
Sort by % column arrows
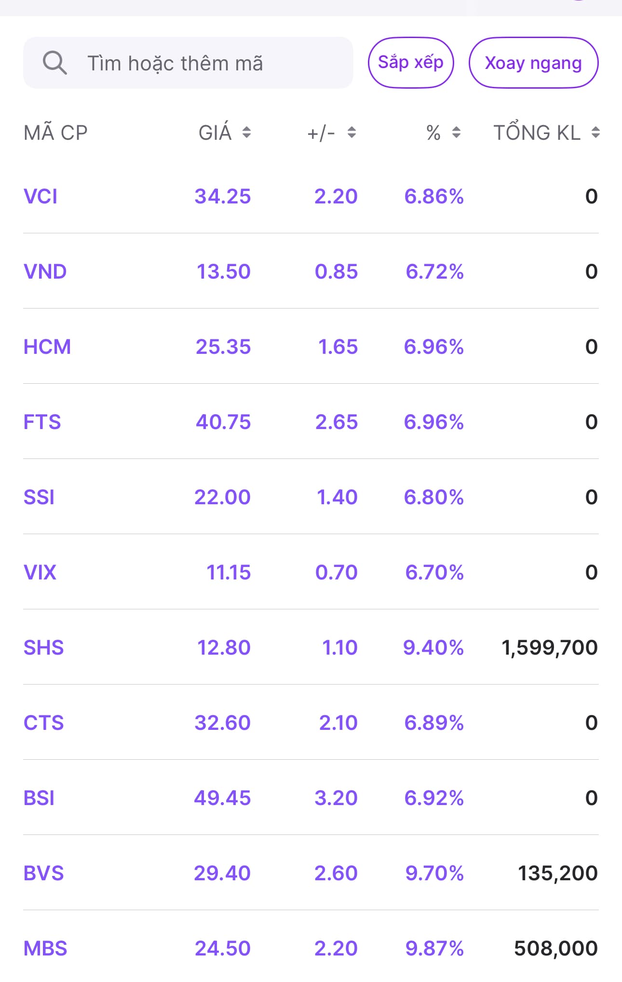456,133
